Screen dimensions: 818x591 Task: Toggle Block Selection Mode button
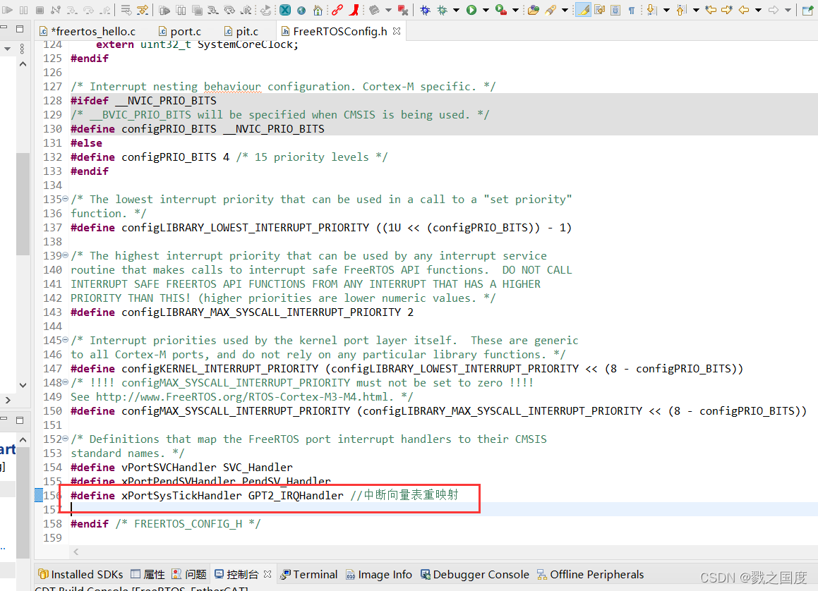[x=615, y=10]
